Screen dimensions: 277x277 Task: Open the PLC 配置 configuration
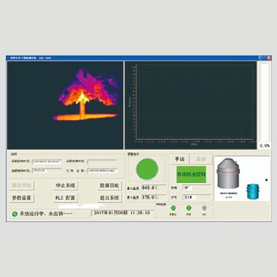[65, 198]
